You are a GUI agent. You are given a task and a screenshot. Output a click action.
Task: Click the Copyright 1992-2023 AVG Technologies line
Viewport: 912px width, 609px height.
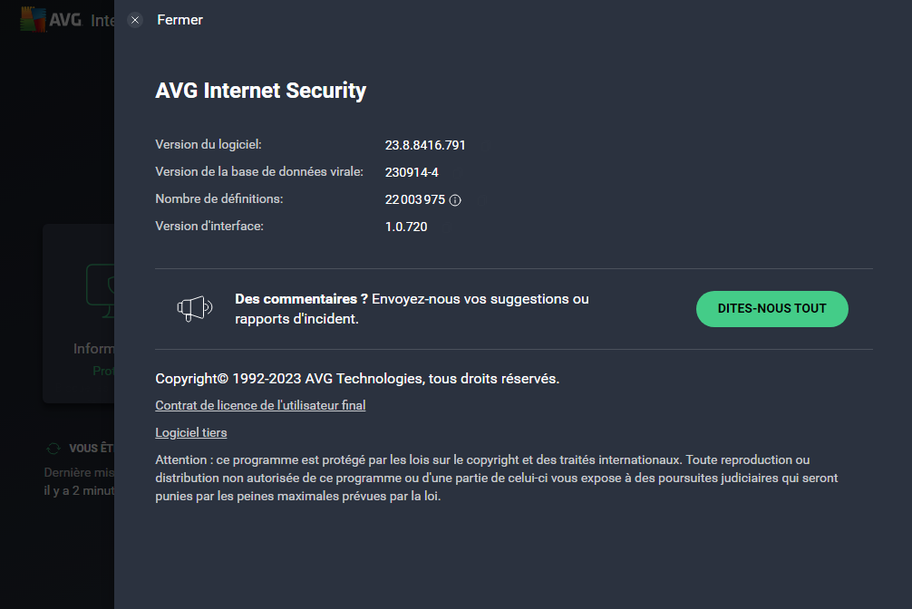(x=357, y=379)
